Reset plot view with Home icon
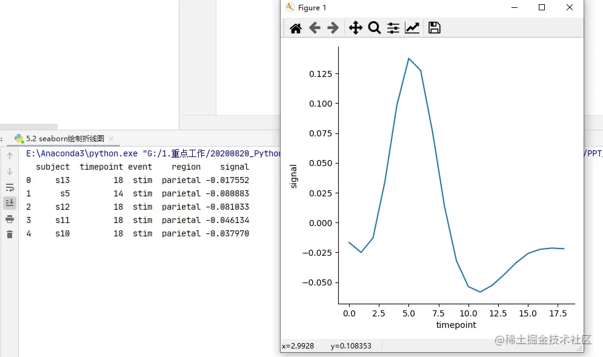Screen dimensions: 603x357 point(296,28)
